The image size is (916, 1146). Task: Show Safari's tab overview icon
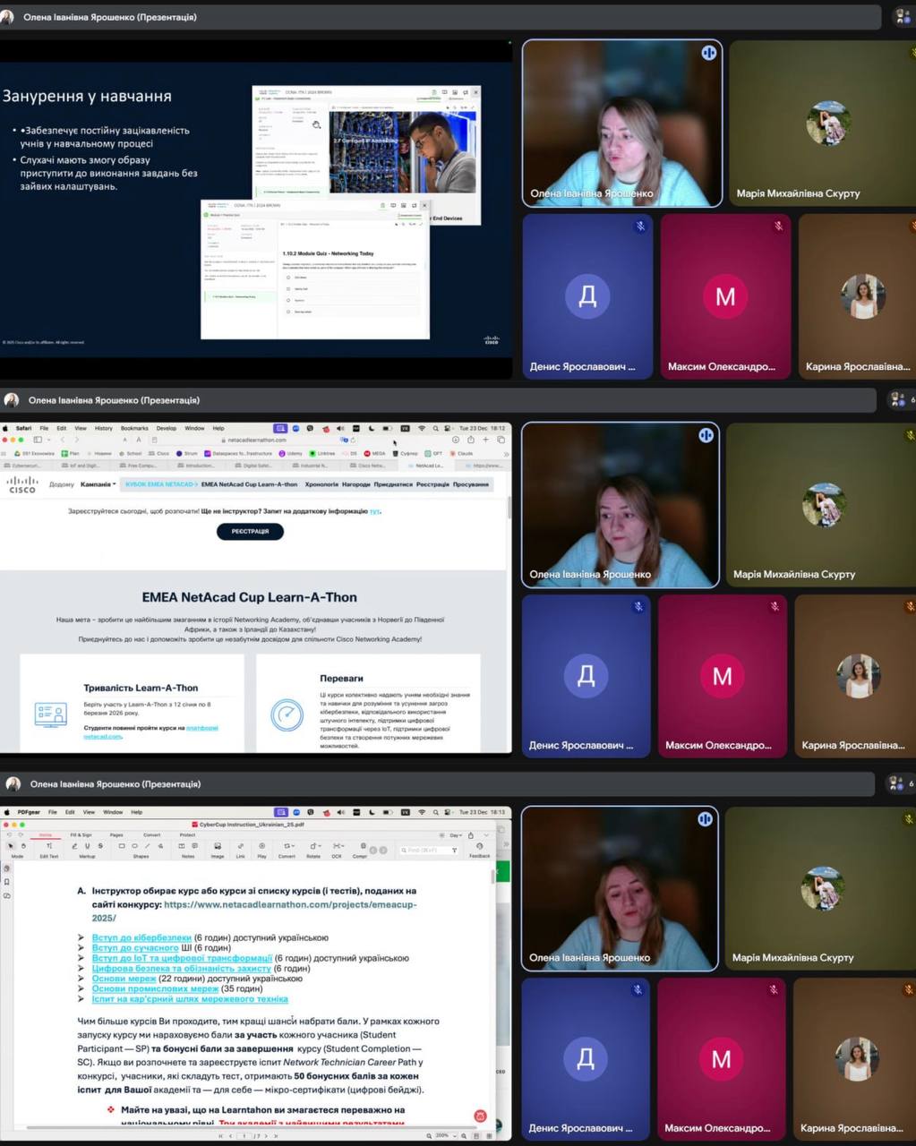501,440
